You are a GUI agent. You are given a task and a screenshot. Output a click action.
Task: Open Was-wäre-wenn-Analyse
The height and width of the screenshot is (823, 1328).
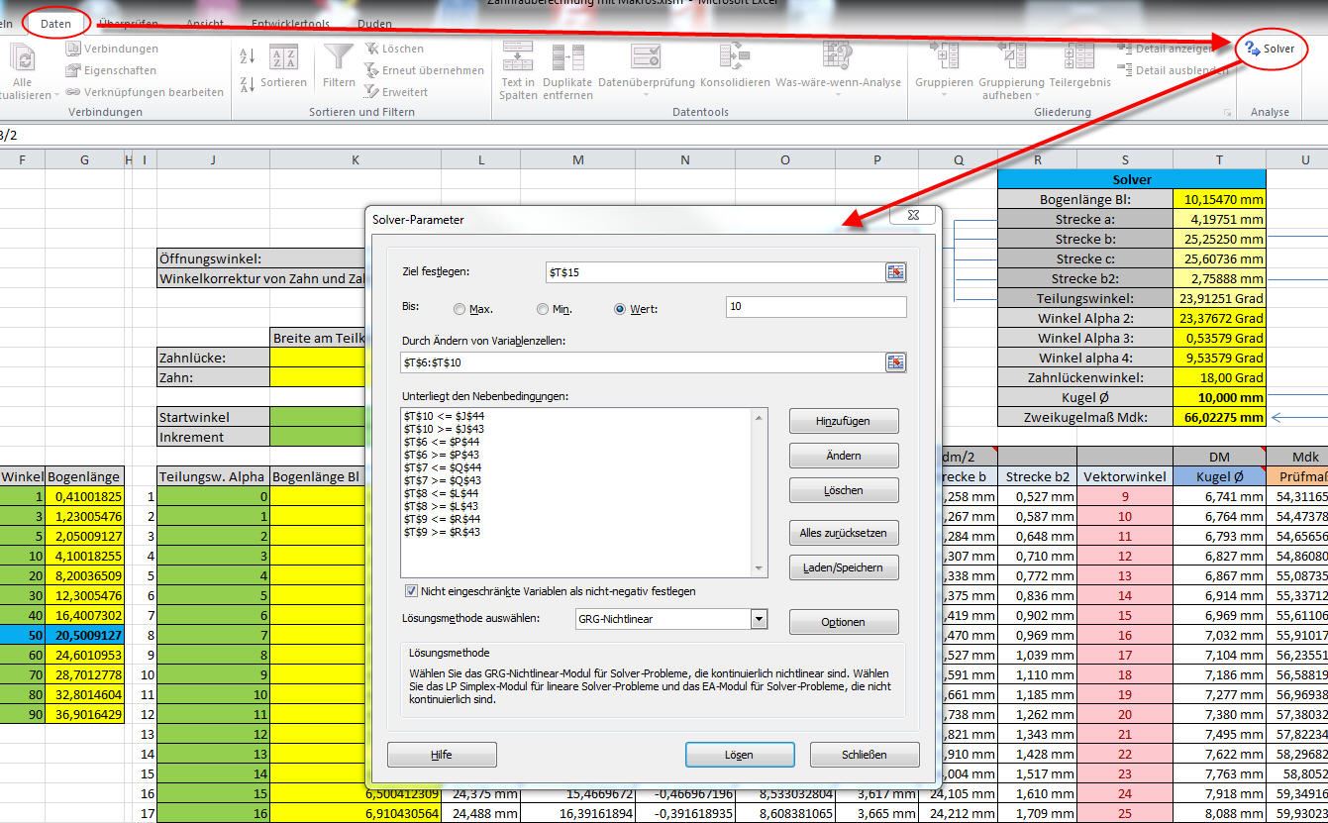point(838,70)
